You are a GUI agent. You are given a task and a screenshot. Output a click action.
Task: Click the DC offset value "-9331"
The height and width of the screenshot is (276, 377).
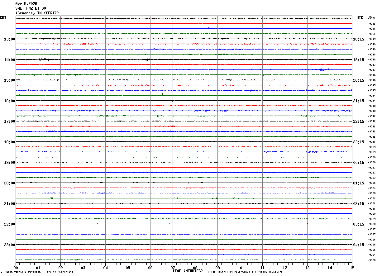(372, 204)
